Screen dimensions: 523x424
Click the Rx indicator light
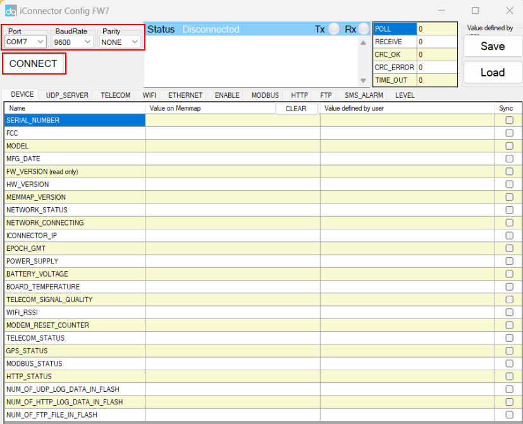(363, 29)
